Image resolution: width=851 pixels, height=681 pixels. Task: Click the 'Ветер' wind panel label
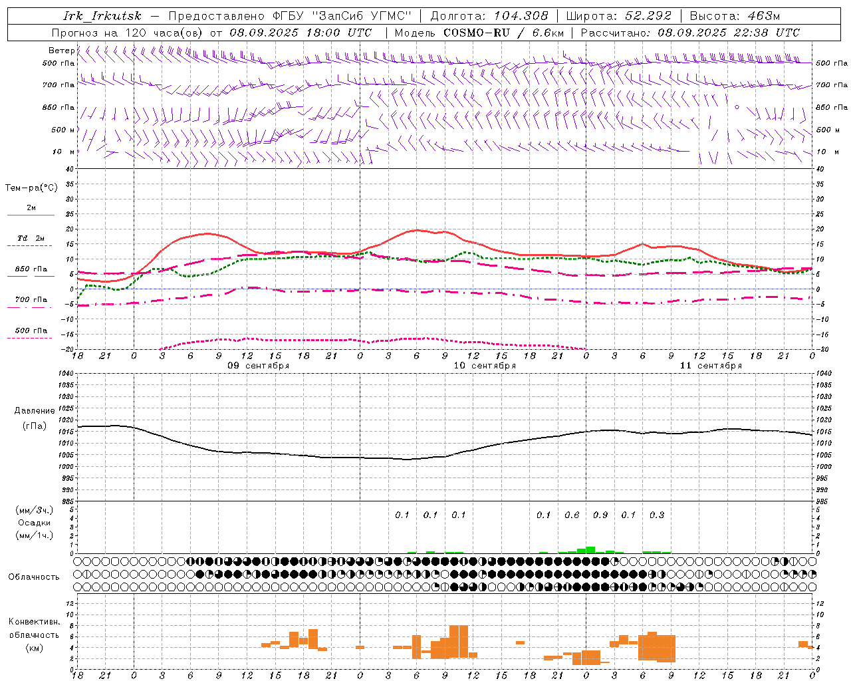pos(61,51)
